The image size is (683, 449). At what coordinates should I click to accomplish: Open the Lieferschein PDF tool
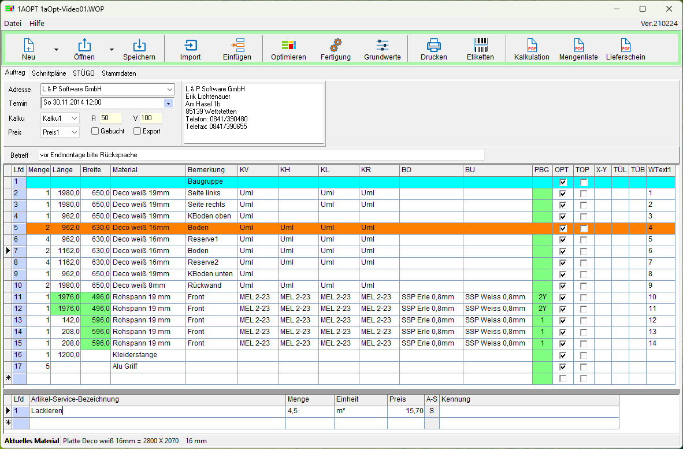625,49
